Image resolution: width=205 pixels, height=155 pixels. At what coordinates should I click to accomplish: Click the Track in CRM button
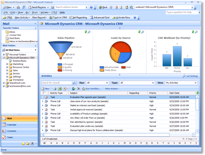point(58,18)
